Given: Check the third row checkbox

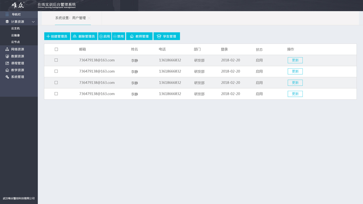Looking at the screenshot, I should (x=56, y=83).
